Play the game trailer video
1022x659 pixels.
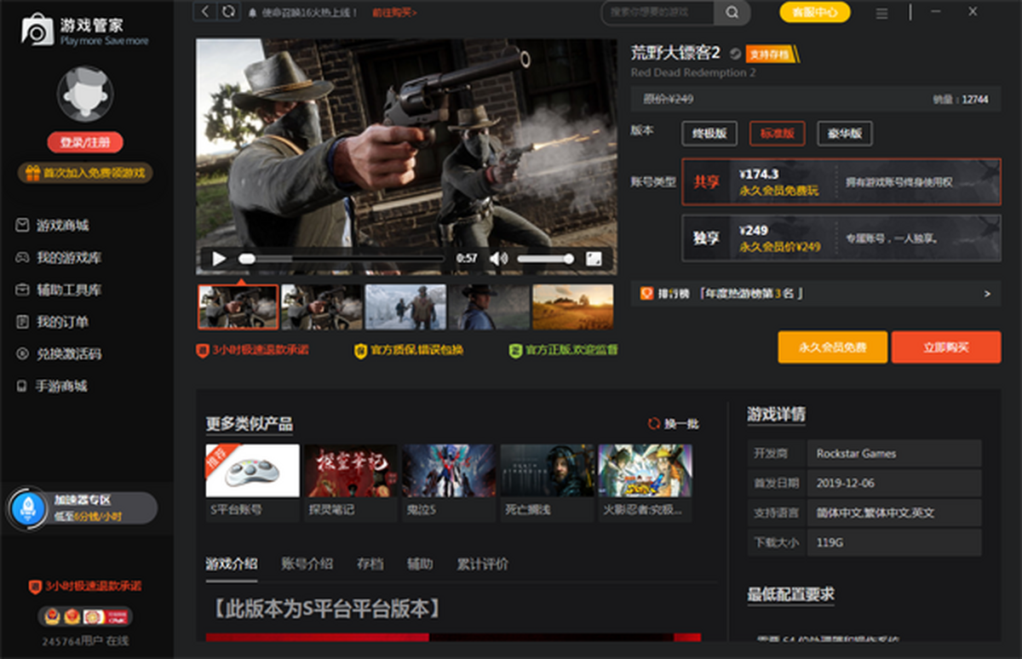219,259
